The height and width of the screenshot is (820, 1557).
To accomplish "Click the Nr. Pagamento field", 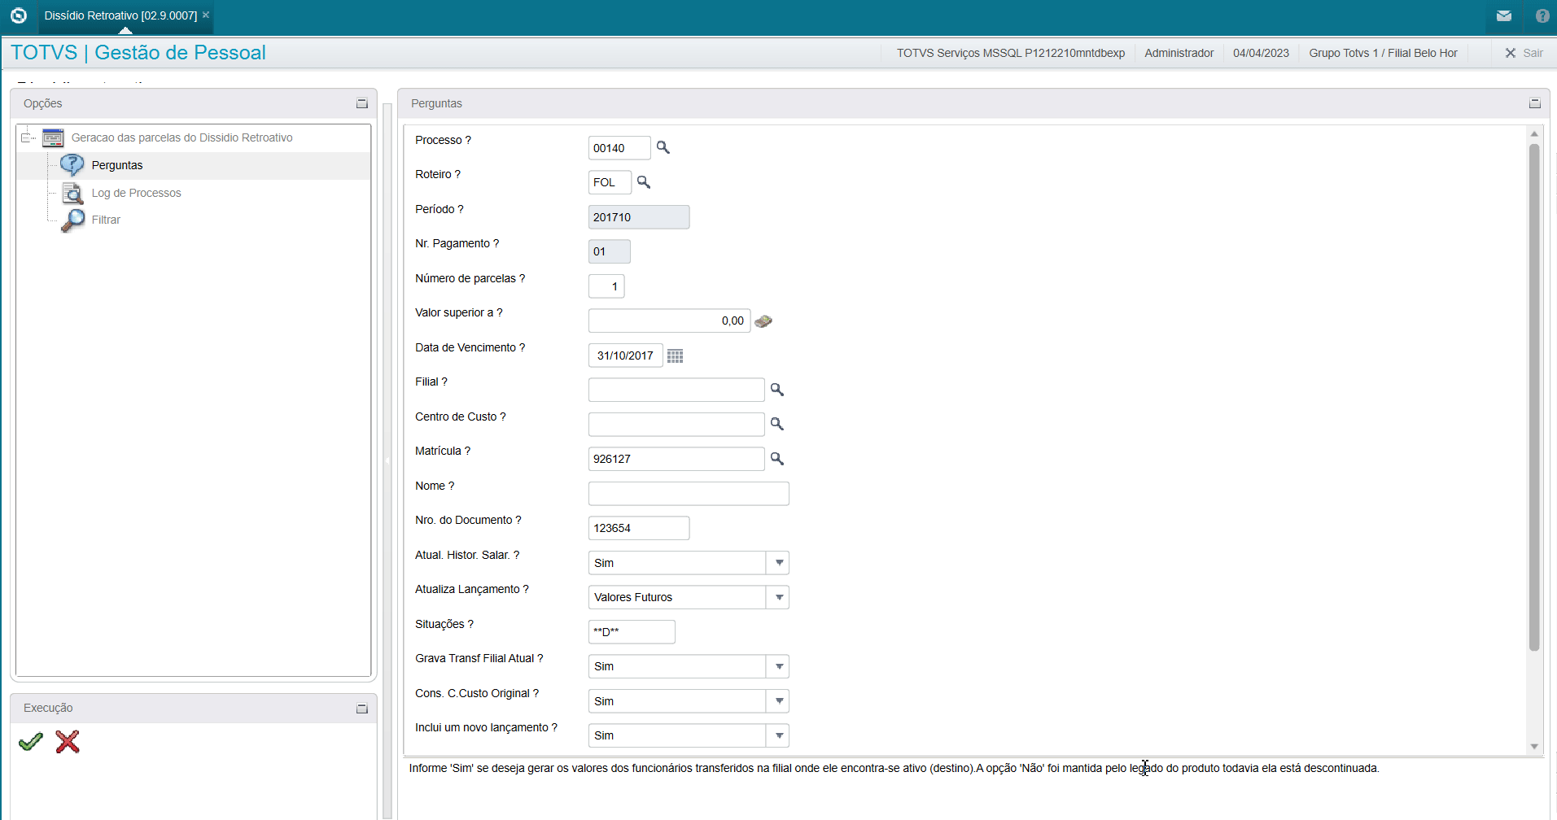I will click(610, 251).
